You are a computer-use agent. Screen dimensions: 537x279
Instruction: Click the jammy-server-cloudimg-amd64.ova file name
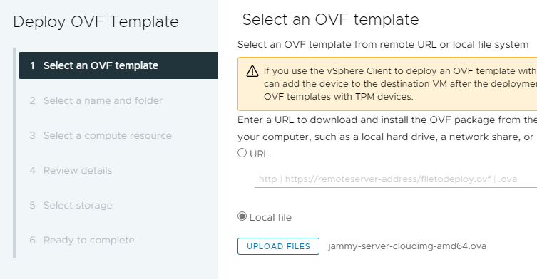point(407,246)
